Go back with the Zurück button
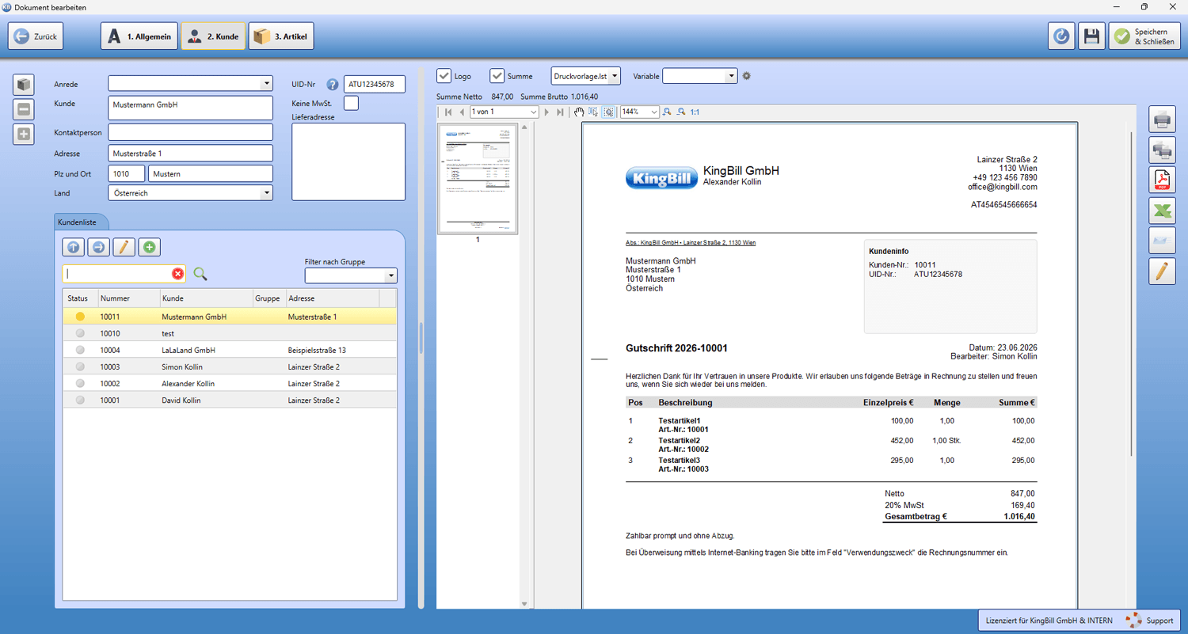 pos(36,36)
